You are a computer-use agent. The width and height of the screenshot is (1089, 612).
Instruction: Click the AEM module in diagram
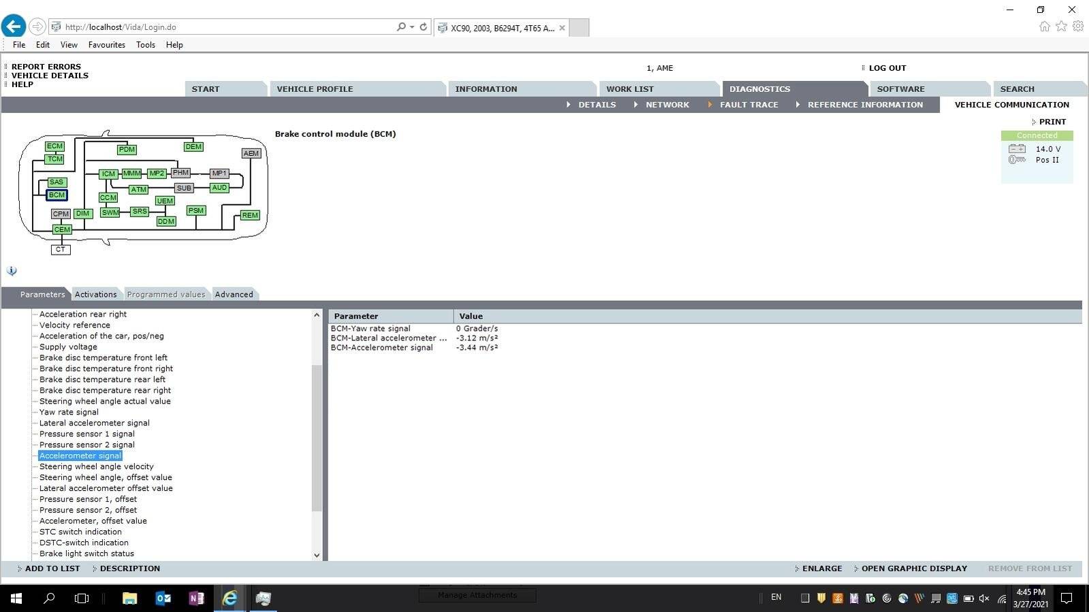[251, 154]
